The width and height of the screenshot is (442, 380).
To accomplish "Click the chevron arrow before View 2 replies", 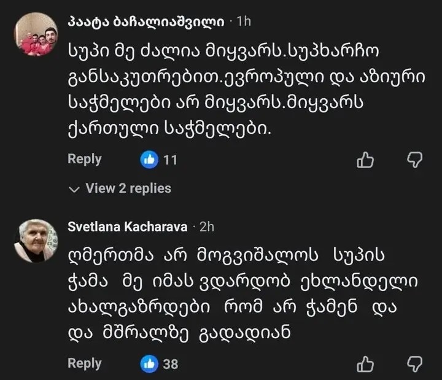I will pyautogui.click(x=75, y=189).
